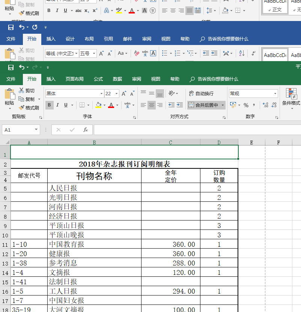Decrease font size in Excel ribbon
This screenshot has width=301, height=312.
[x=132, y=93]
